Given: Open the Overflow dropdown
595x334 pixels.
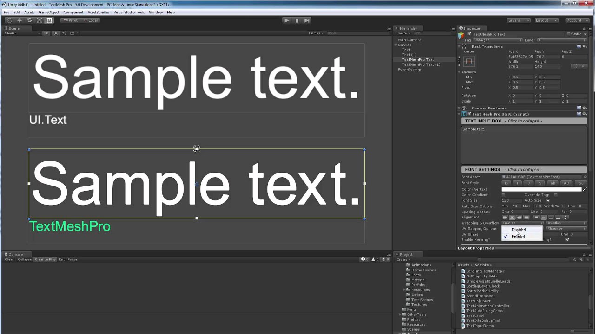Looking at the screenshot, I should (567, 223).
